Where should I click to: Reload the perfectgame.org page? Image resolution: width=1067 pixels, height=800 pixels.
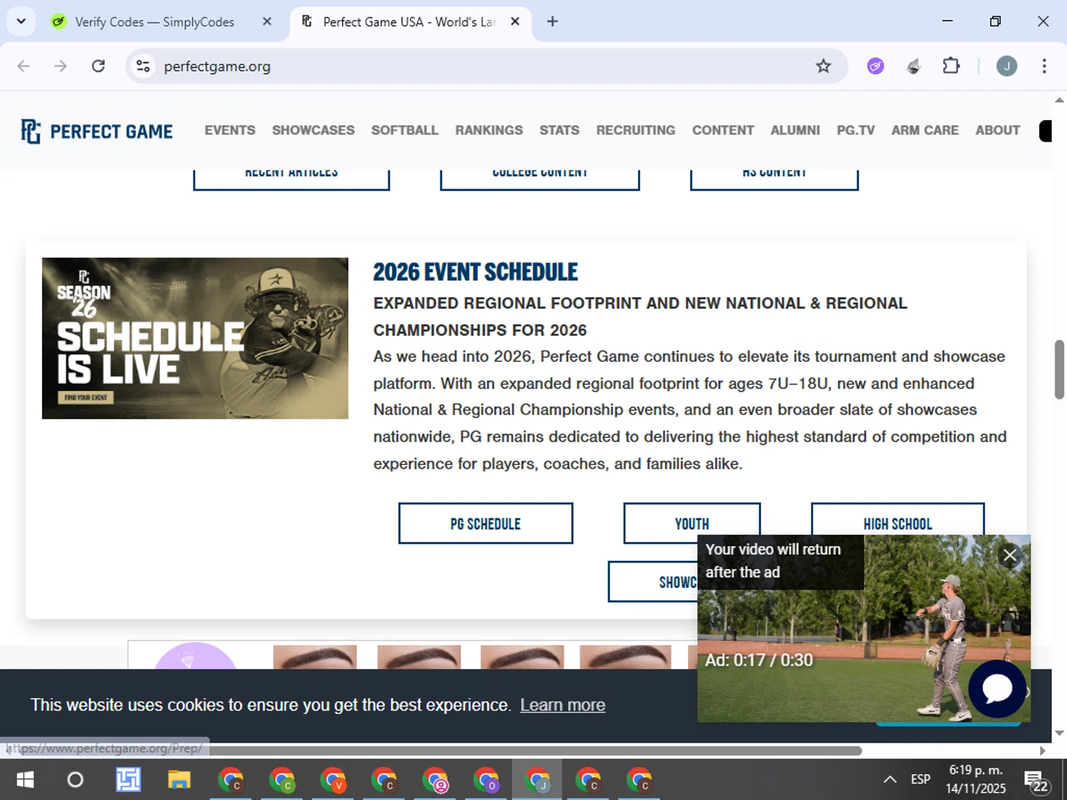[x=98, y=66]
